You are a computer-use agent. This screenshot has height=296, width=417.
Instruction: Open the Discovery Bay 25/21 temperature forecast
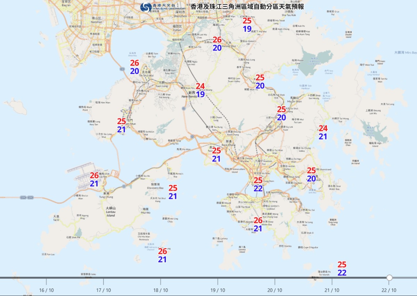[x=173, y=192]
